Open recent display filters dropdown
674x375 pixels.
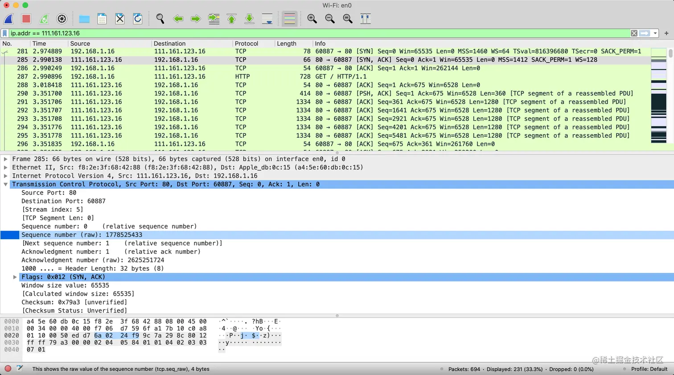(x=655, y=33)
